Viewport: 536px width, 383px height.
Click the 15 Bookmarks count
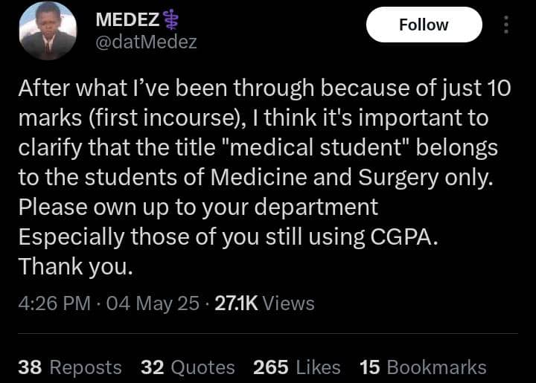[x=423, y=367]
